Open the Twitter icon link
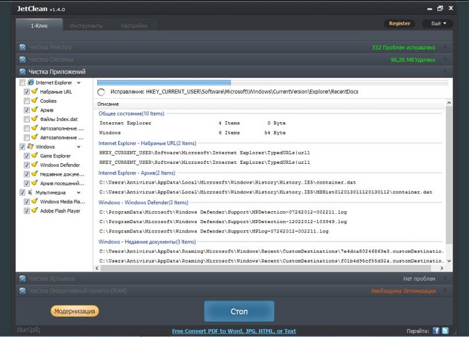The height and width of the screenshot is (337, 469). 445,331
